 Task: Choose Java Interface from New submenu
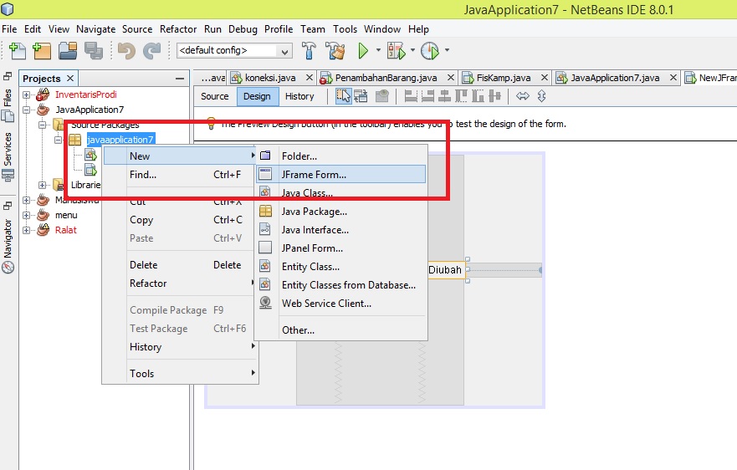pyautogui.click(x=340, y=230)
